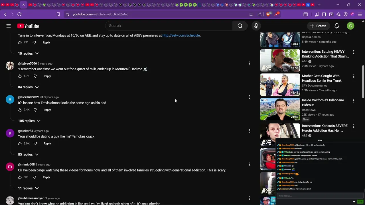Open @alexanderb2193 profile avatar

pos(10,99)
